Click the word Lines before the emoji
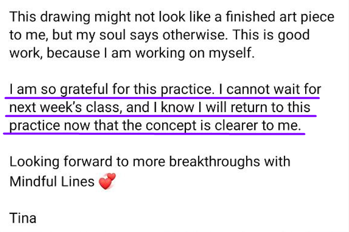Image resolution: width=349 pixels, height=232 pixels. (x=77, y=182)
